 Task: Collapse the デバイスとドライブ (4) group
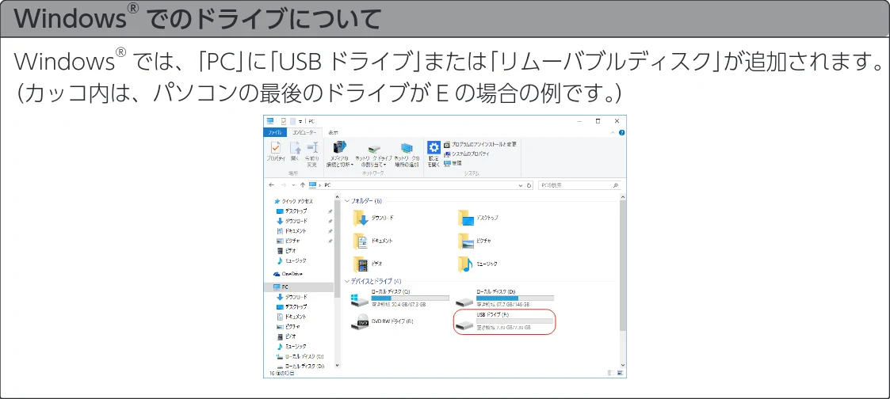click(x=347, y=281)
